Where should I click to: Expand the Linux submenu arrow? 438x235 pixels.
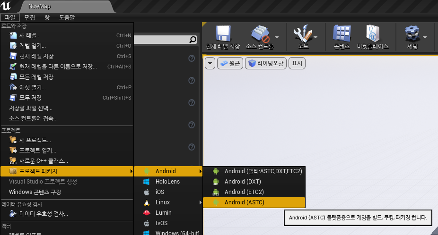(x=200, y=202)
